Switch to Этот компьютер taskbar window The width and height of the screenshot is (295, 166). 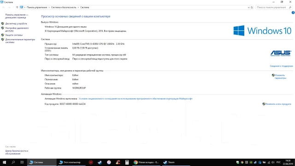(71, 162)
